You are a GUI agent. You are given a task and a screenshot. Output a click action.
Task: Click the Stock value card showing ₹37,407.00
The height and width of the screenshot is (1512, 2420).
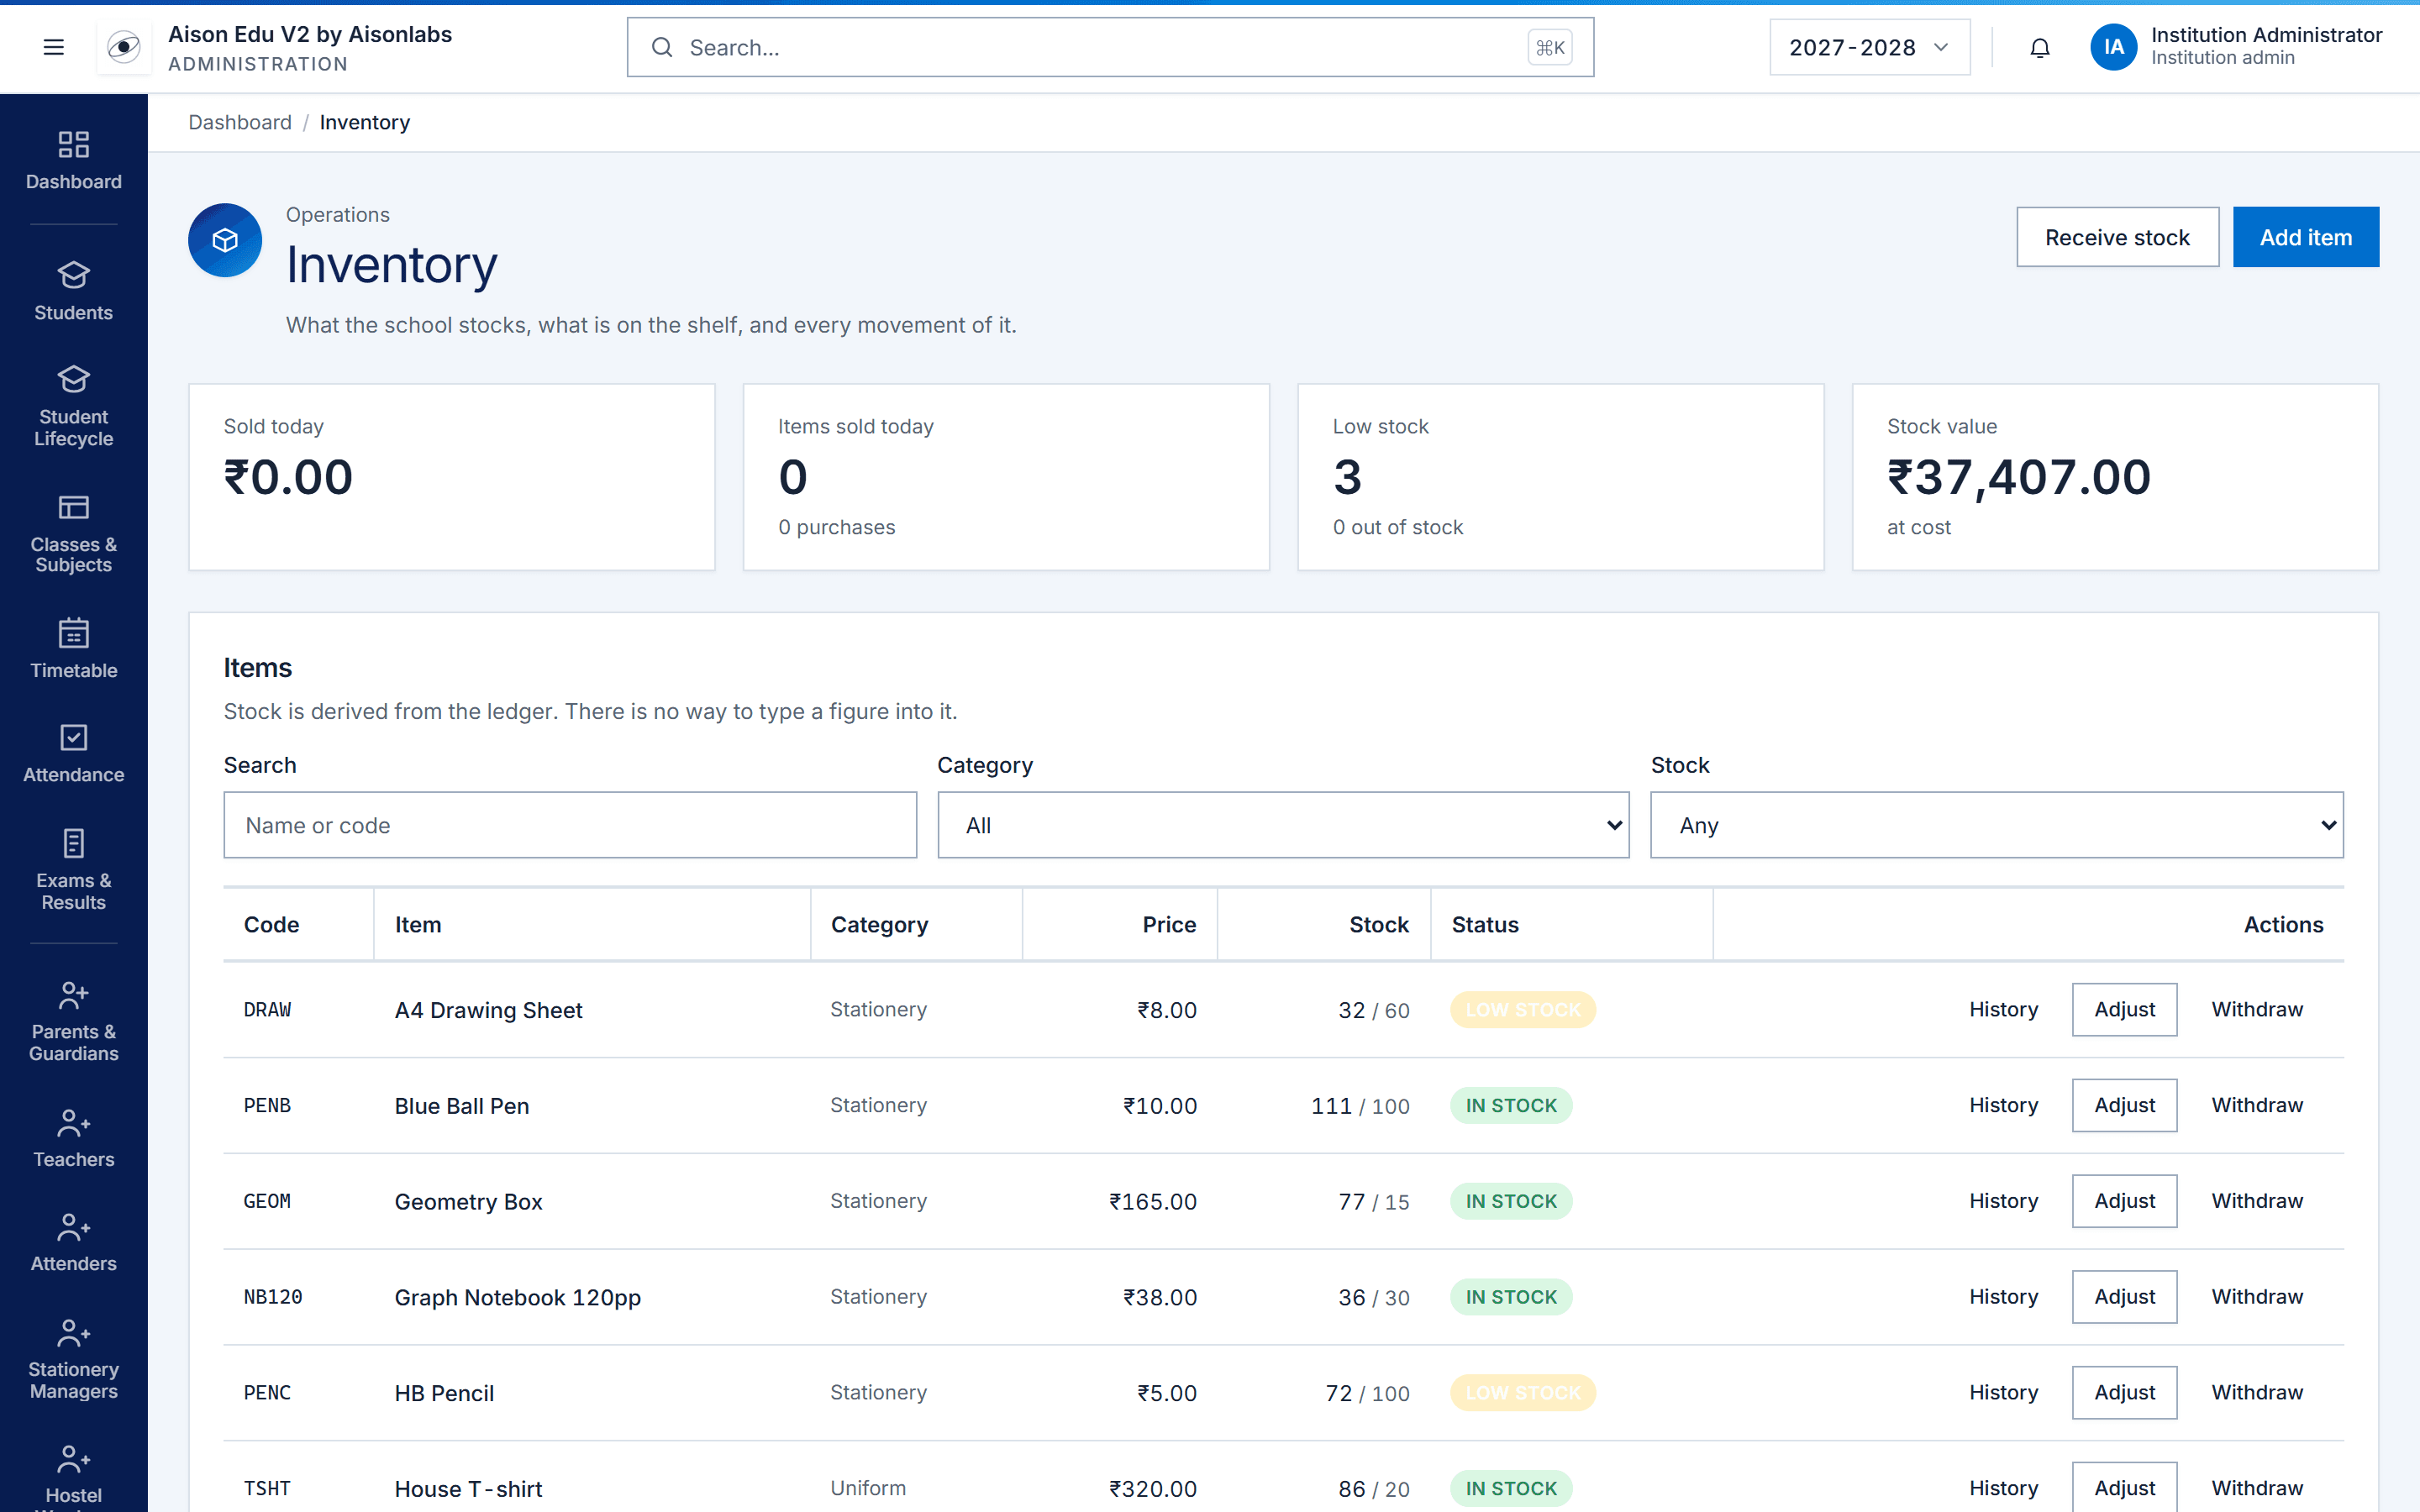point(2115,477)
